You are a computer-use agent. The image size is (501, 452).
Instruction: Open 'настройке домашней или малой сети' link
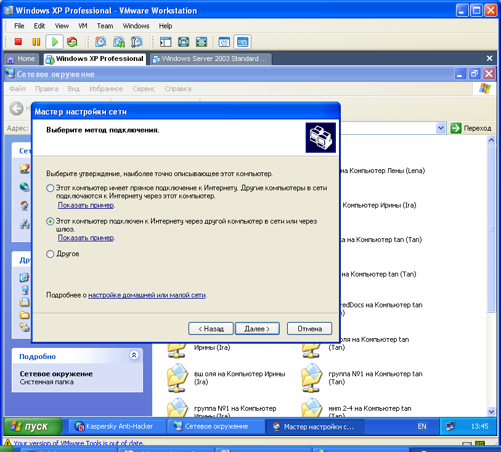click(147, 295)
